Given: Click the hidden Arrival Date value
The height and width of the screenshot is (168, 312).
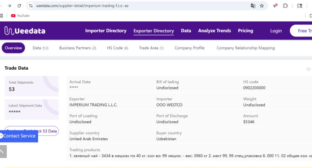Looking at the screenshot, I should [x=74, y=88].
